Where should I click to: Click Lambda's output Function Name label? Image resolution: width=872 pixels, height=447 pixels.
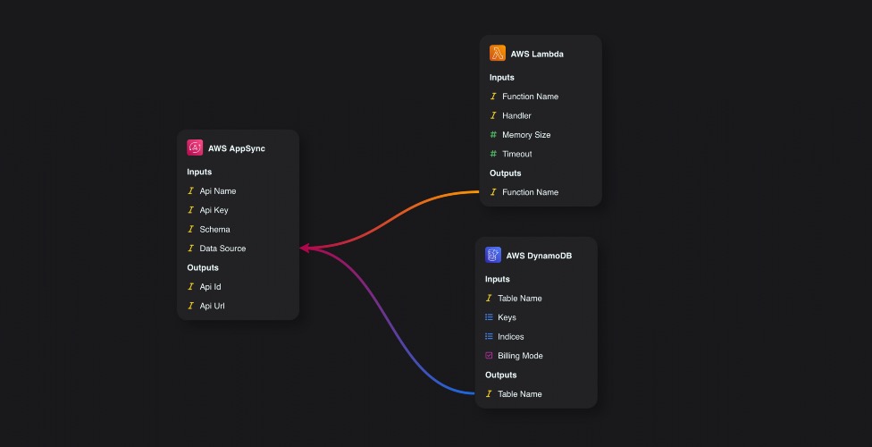[x=530, y=192]
